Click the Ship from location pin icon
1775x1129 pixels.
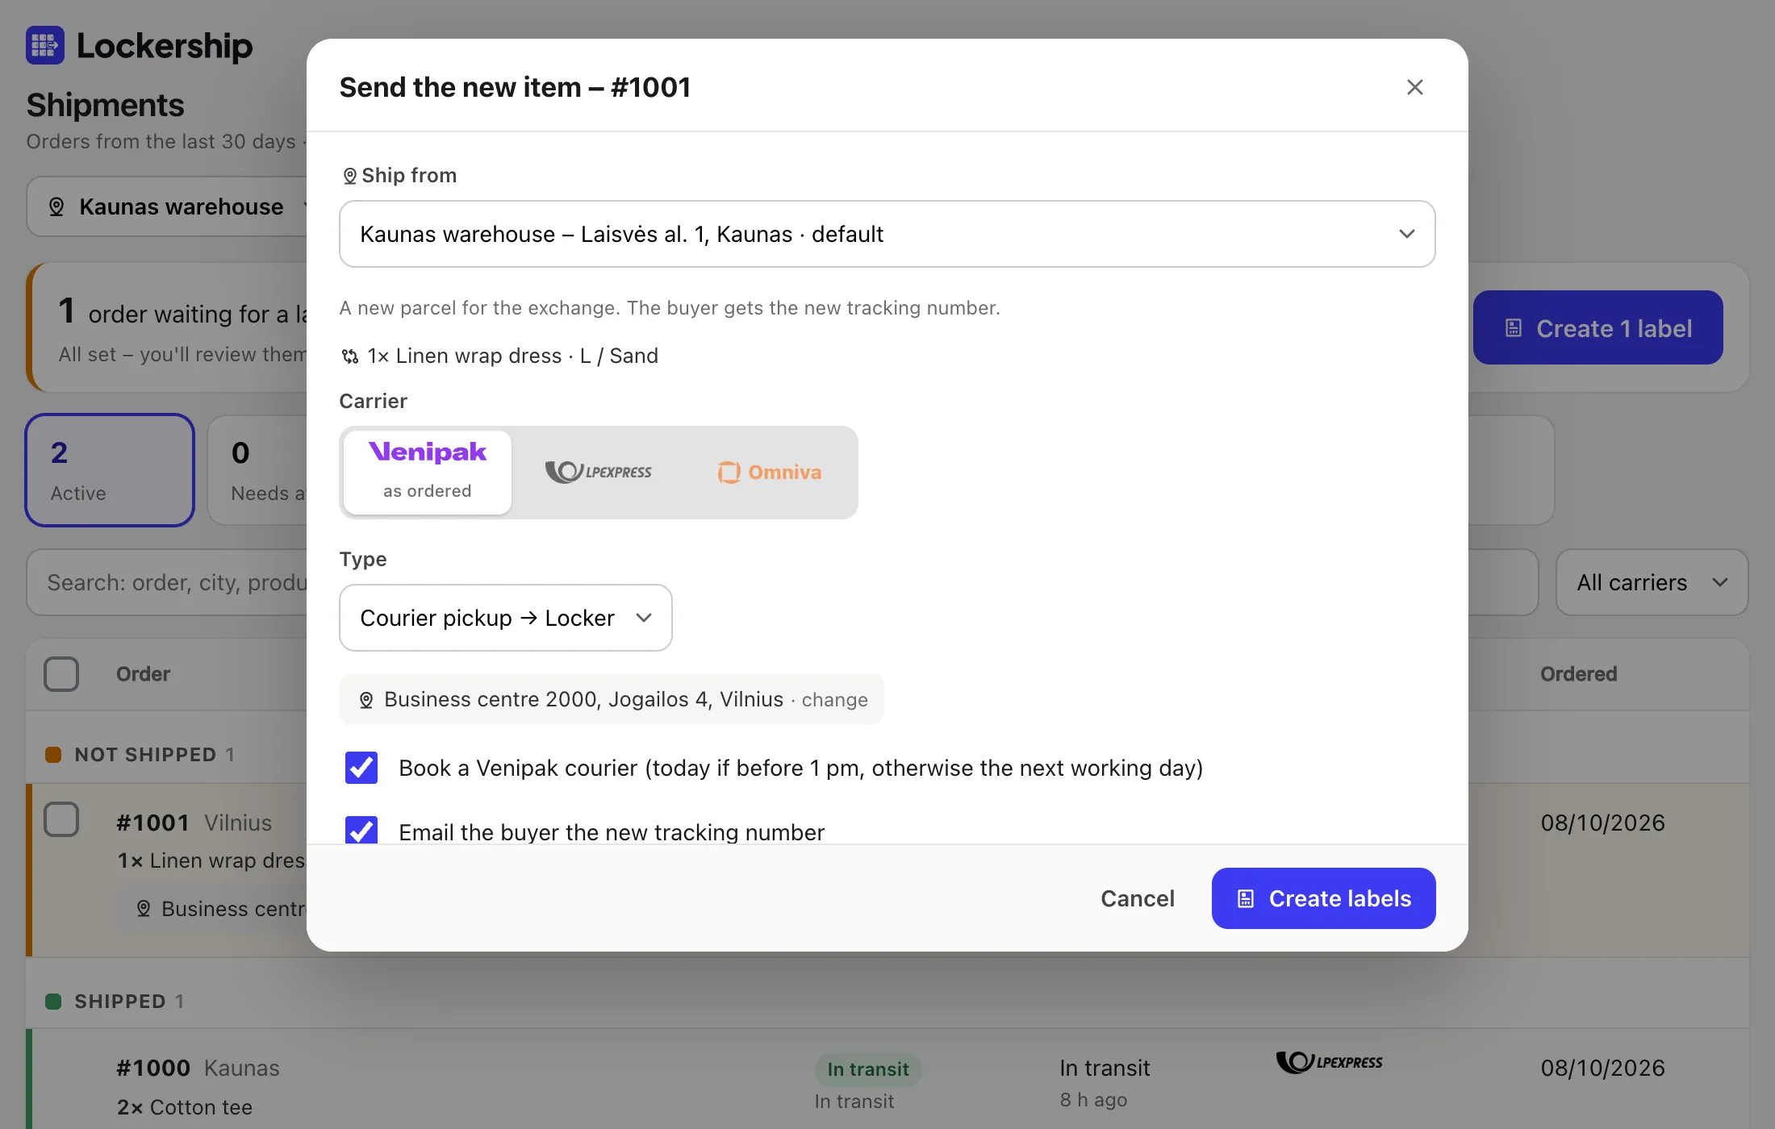349,176
